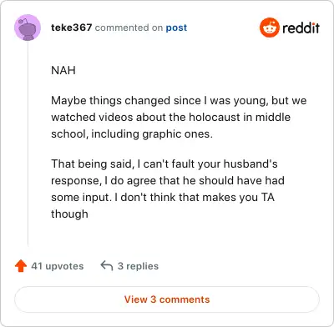Click the orange Reddit Snoo logo
This screenshot has height=327, width=334.
(x=269, y=28)
